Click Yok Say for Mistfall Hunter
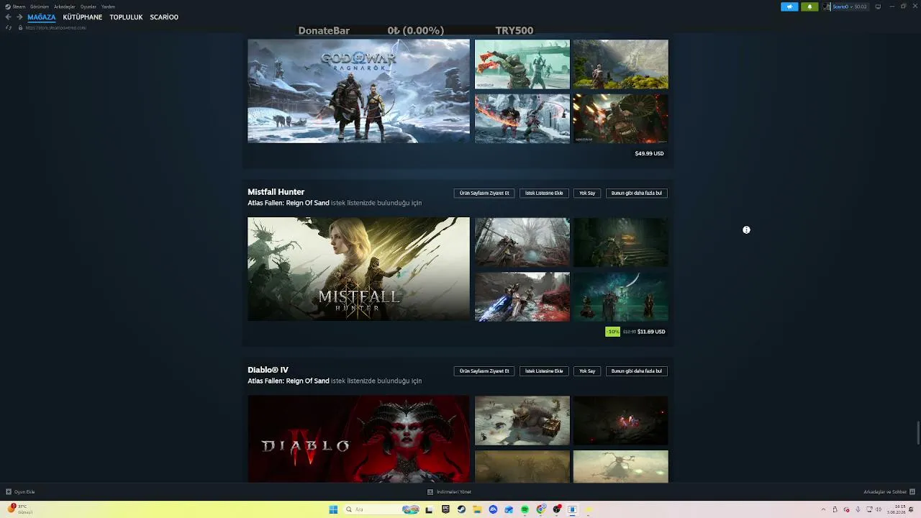Screen dimensions: 921x518 (x=587, y=193)
